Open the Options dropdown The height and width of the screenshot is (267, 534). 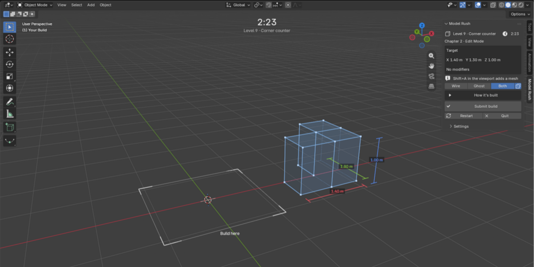coord(520,14)
